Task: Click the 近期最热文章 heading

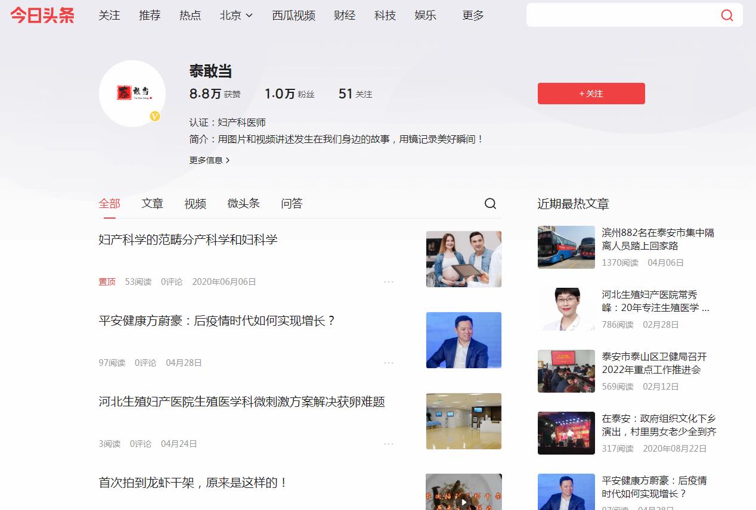Action: pos(574,204)
